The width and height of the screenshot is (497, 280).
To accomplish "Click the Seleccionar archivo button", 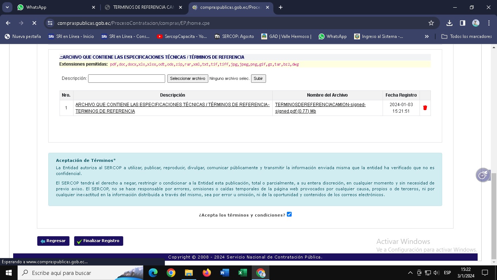I will click(187, 78).
